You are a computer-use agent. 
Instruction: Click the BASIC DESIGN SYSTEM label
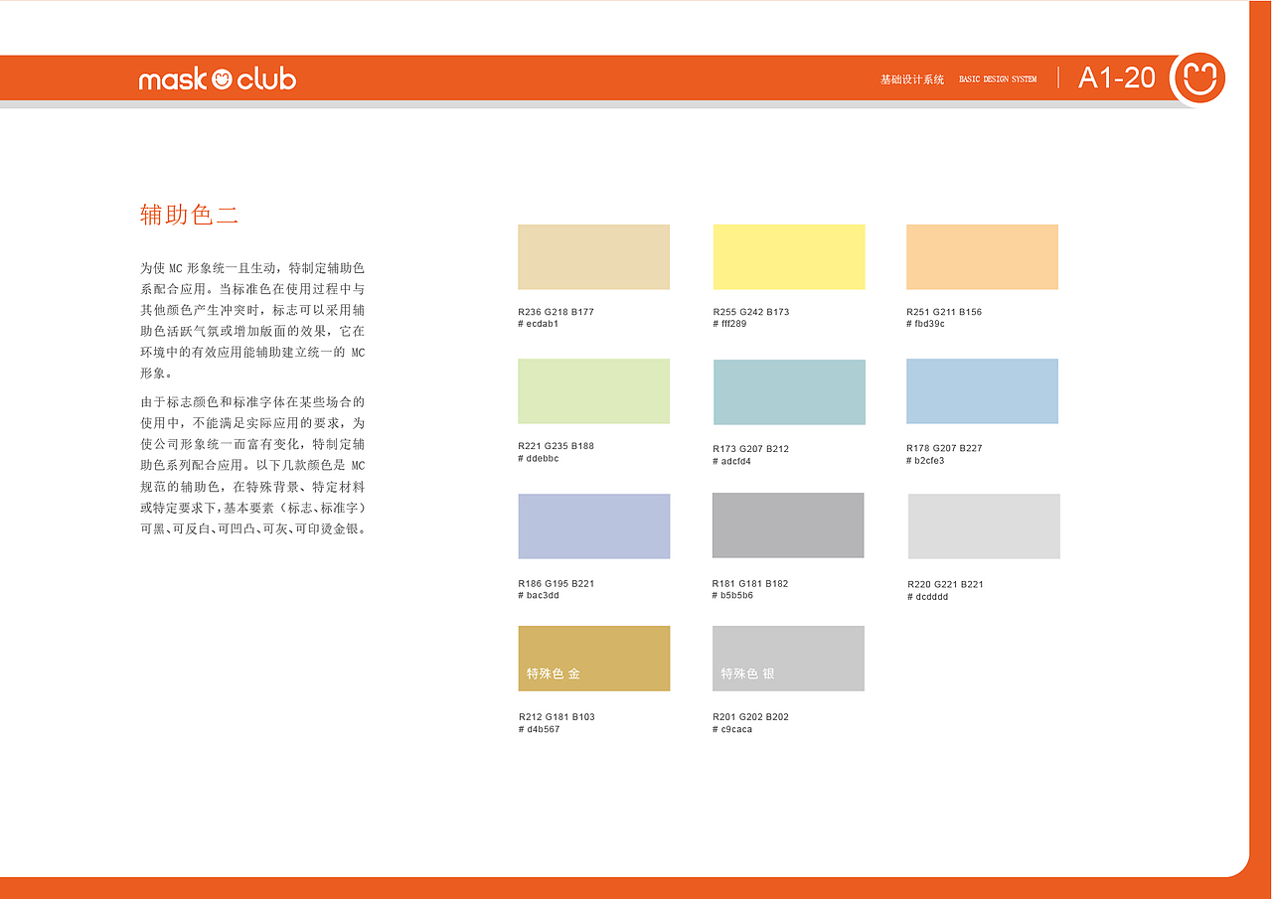point(998,79)
